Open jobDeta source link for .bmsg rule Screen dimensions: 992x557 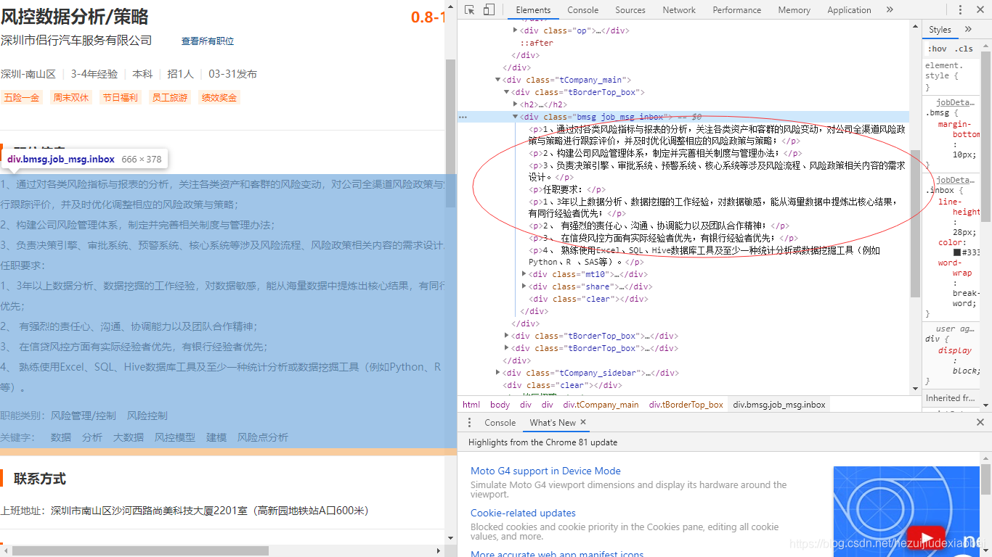click(955, 102)
